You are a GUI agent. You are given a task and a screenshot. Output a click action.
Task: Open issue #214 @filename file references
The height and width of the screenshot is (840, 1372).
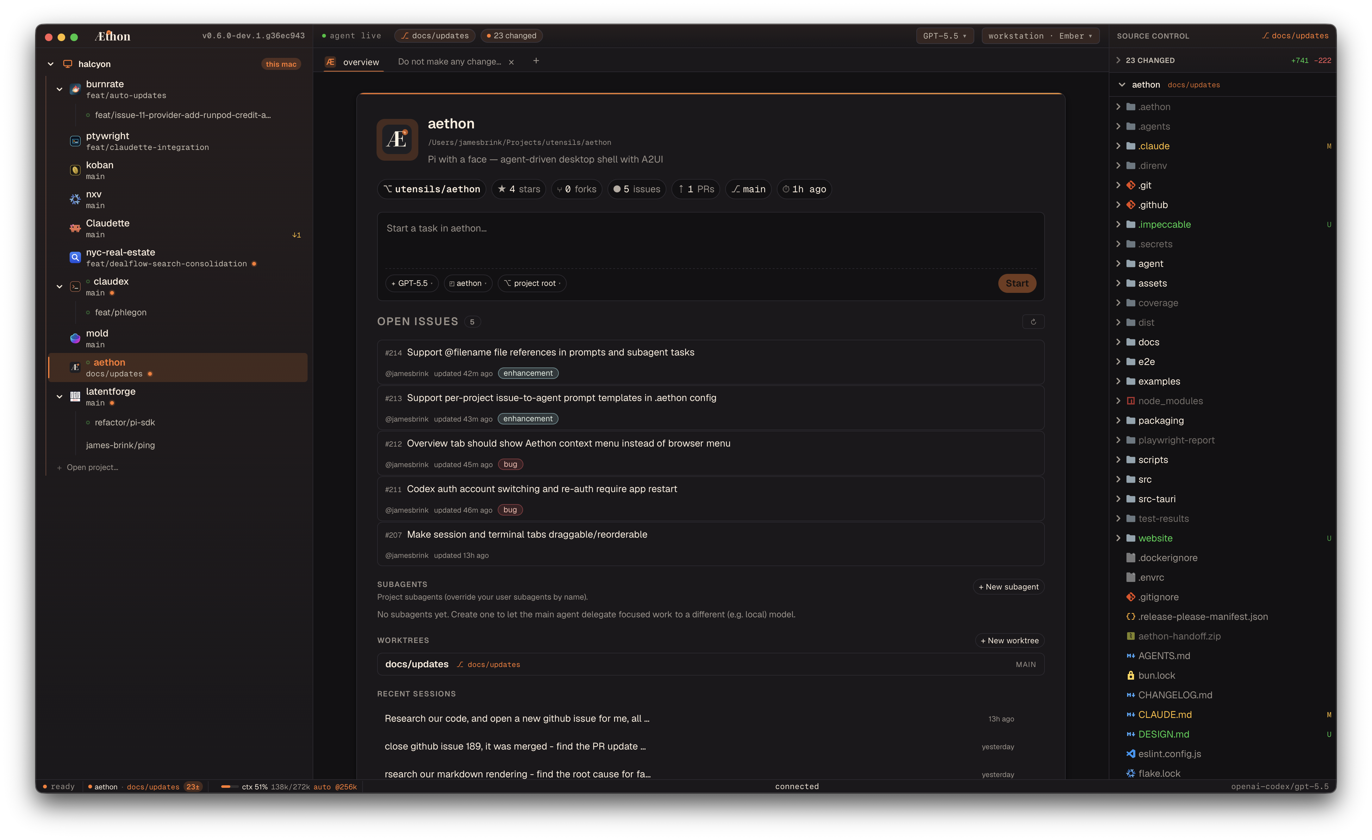[x=710, y=362]
